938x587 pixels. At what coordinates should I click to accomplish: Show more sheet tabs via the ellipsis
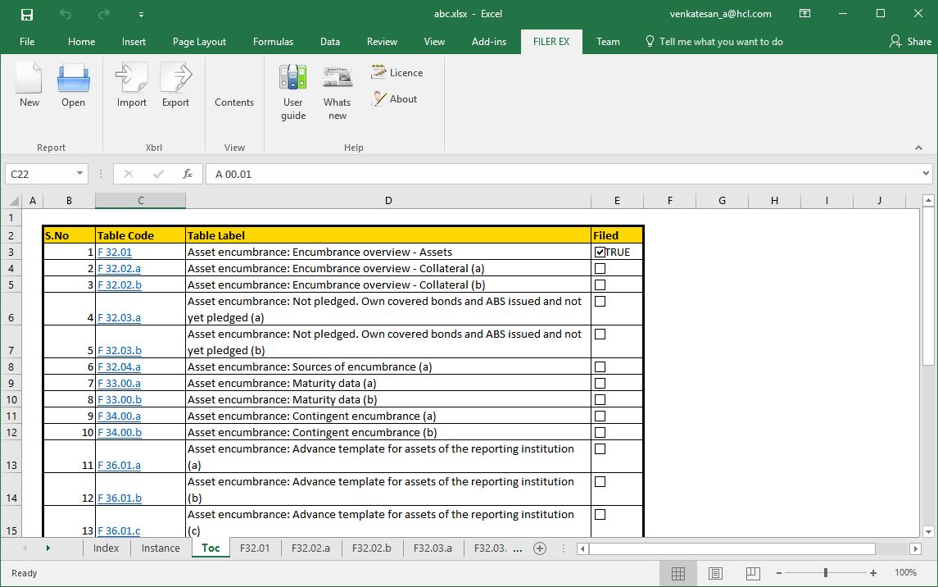point(518,548)
